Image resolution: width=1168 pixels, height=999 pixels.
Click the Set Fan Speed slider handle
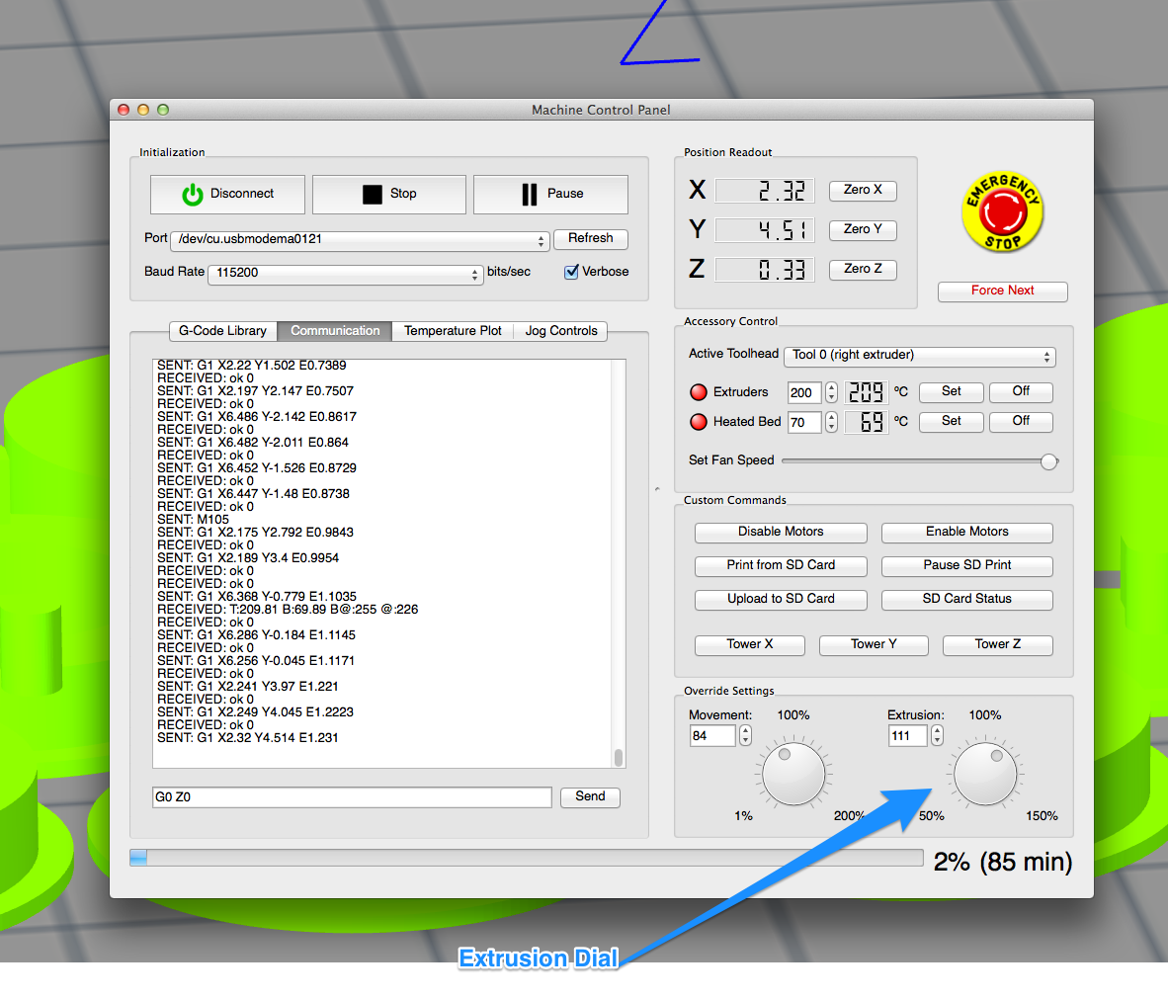[x=1048, y=461]
